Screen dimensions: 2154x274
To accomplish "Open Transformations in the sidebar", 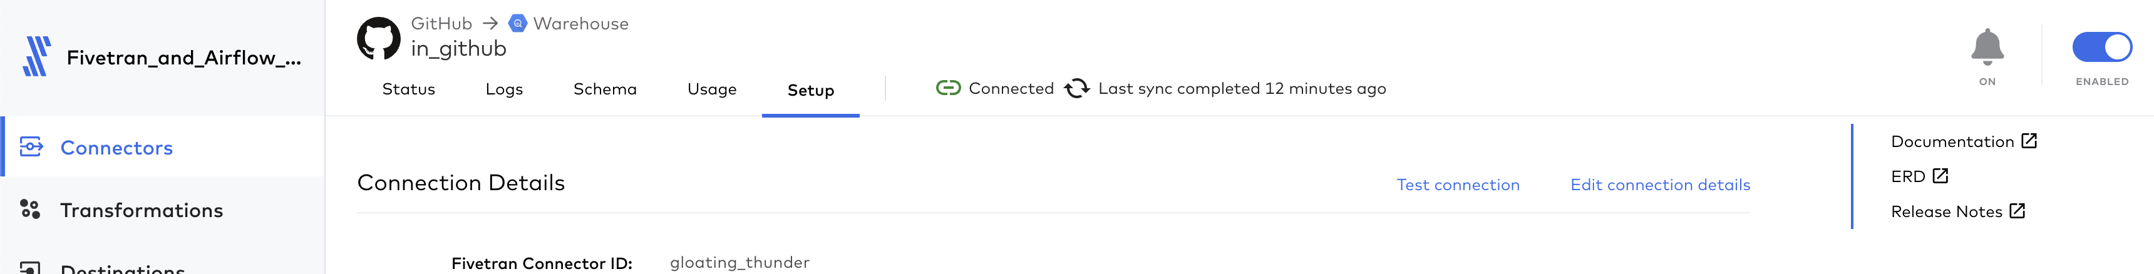I will click(x=142, y=210).
